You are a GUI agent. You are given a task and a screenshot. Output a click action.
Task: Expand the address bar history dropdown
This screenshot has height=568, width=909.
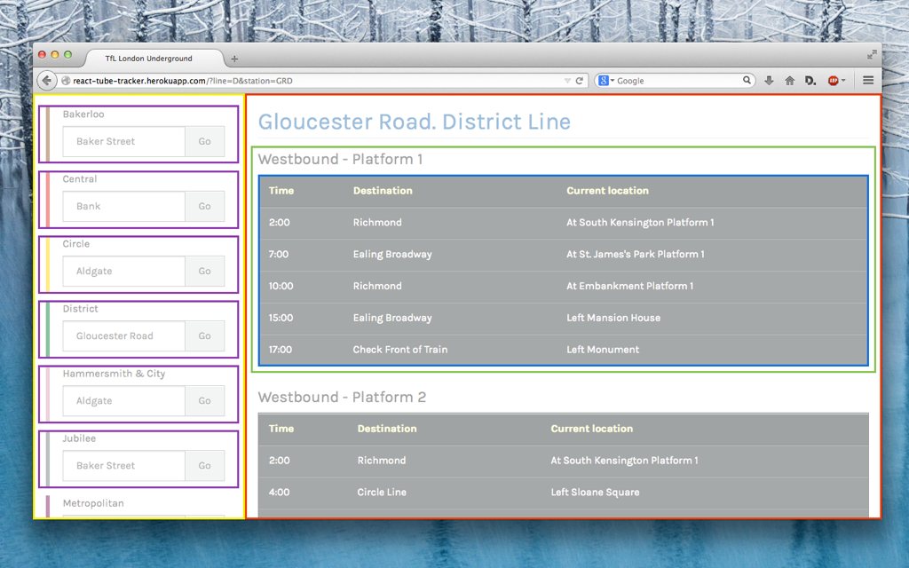pyautogui.click(x=568, y=80)
